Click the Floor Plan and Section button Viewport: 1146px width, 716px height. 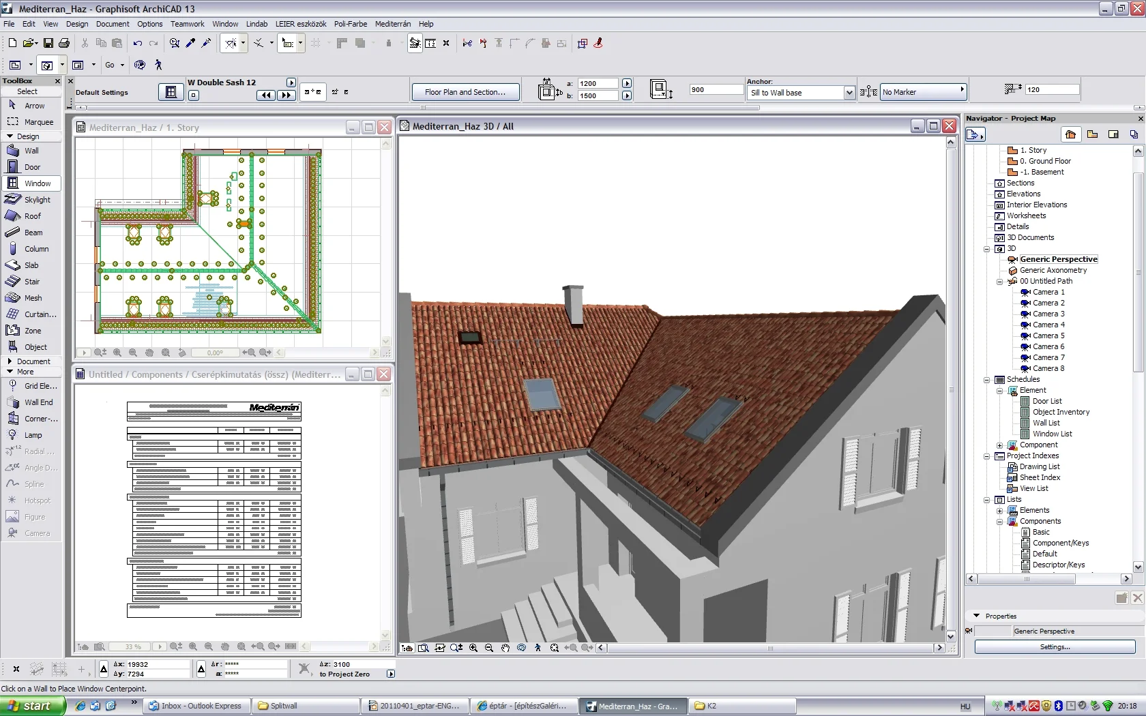[465, 92]
